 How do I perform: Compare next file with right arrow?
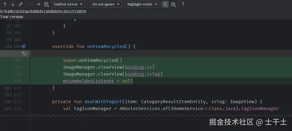click(38, 4)
